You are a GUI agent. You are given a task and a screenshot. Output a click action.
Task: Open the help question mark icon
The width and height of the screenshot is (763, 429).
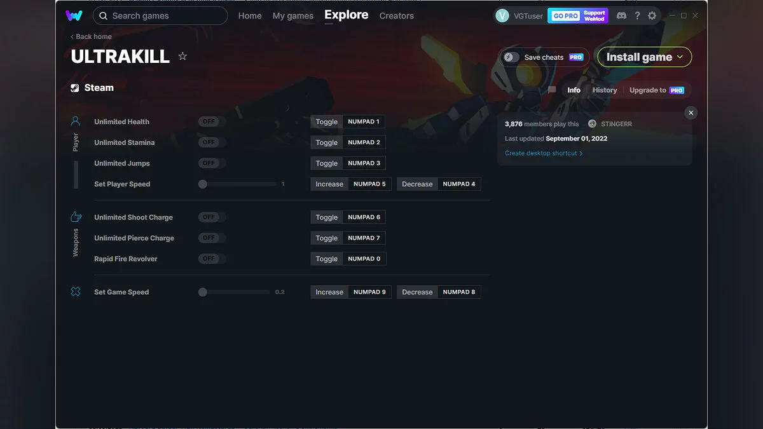pos(637,16)
